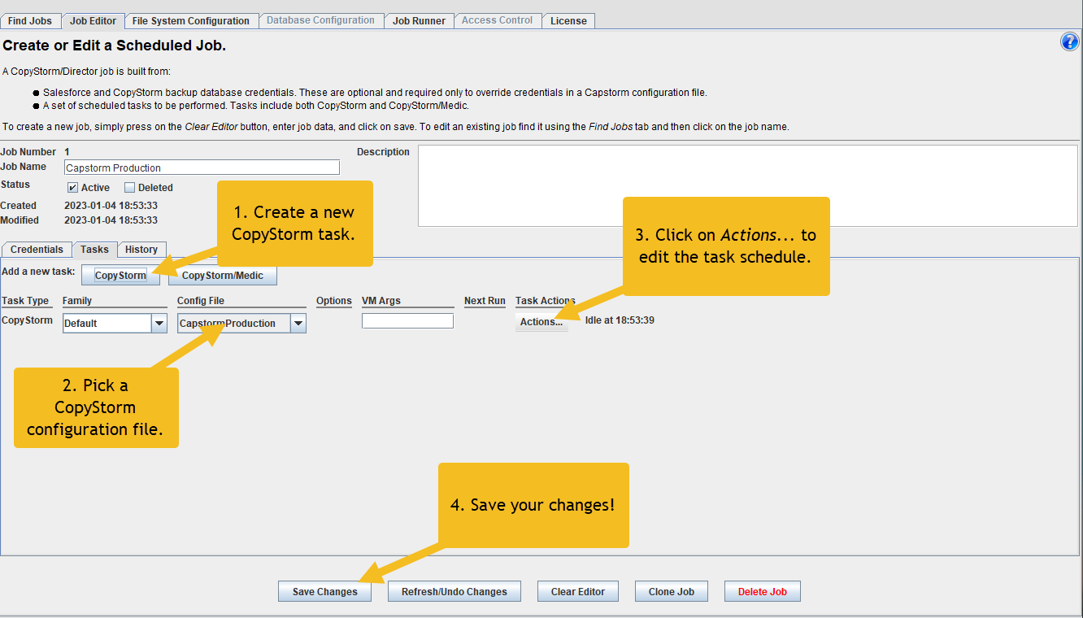Click the VM Args input field
This screenshot has height=618, width=1083.
pos(407,321)
